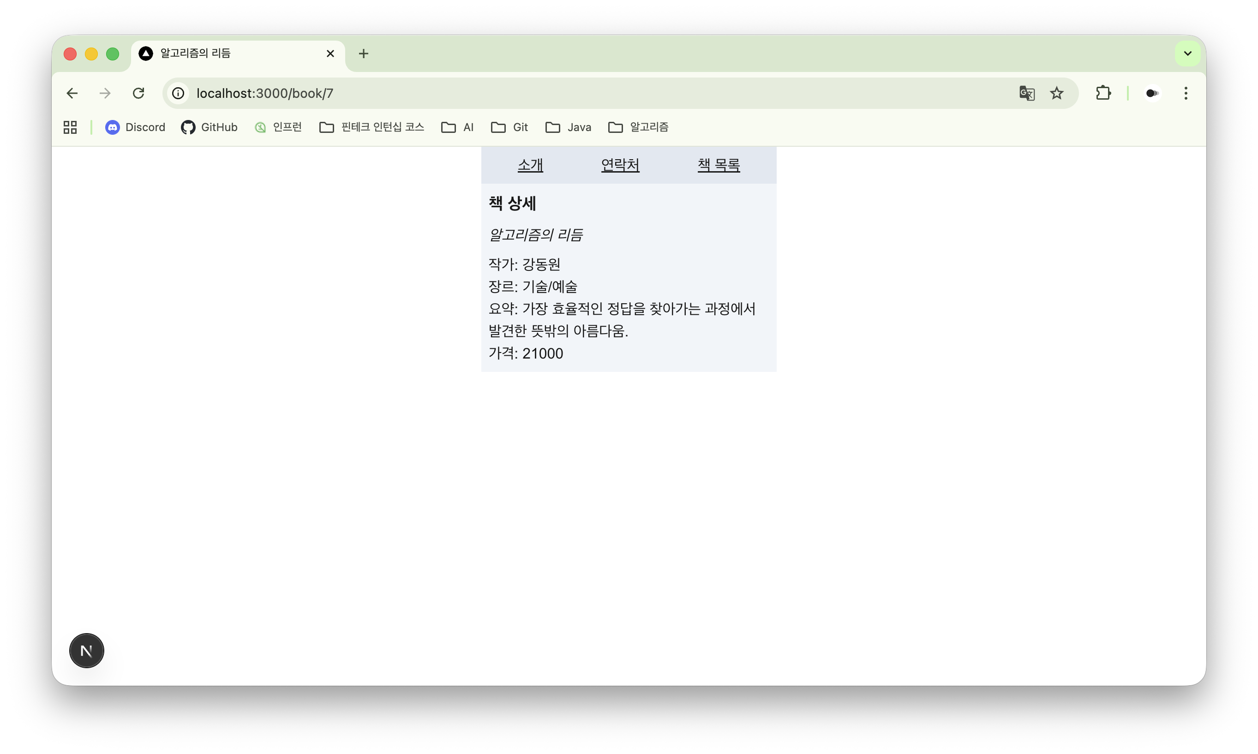The image size is (1258, 754).
Task: Open the Chrome profile avatar
Action: tap(1152, 94)
